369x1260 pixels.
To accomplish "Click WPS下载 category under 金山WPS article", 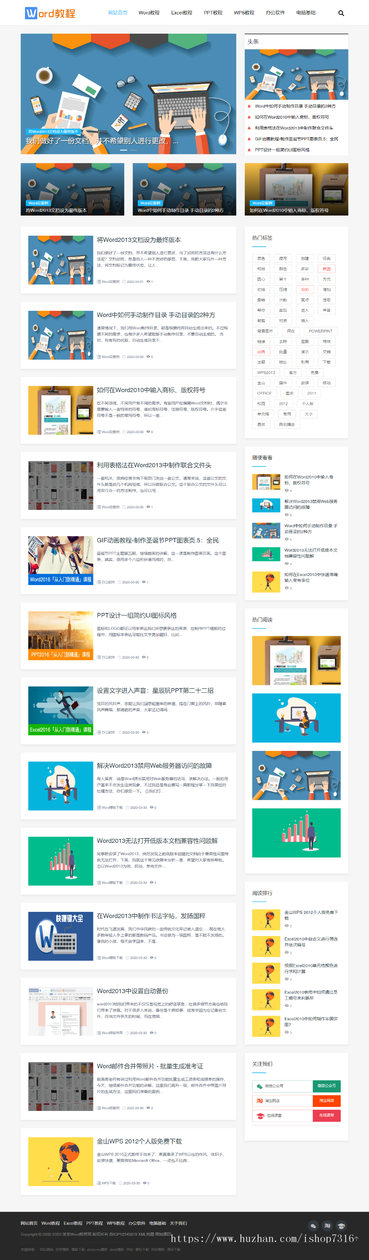I will coord(109,1183).
